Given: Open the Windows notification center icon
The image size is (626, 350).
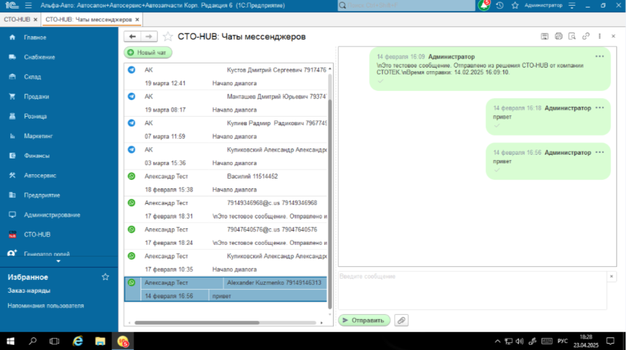Looking at the screenshot, I should click(x=610, y=341).
